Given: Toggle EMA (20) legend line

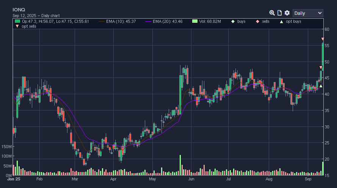Looking at the screenshot, I should [148, 21].
